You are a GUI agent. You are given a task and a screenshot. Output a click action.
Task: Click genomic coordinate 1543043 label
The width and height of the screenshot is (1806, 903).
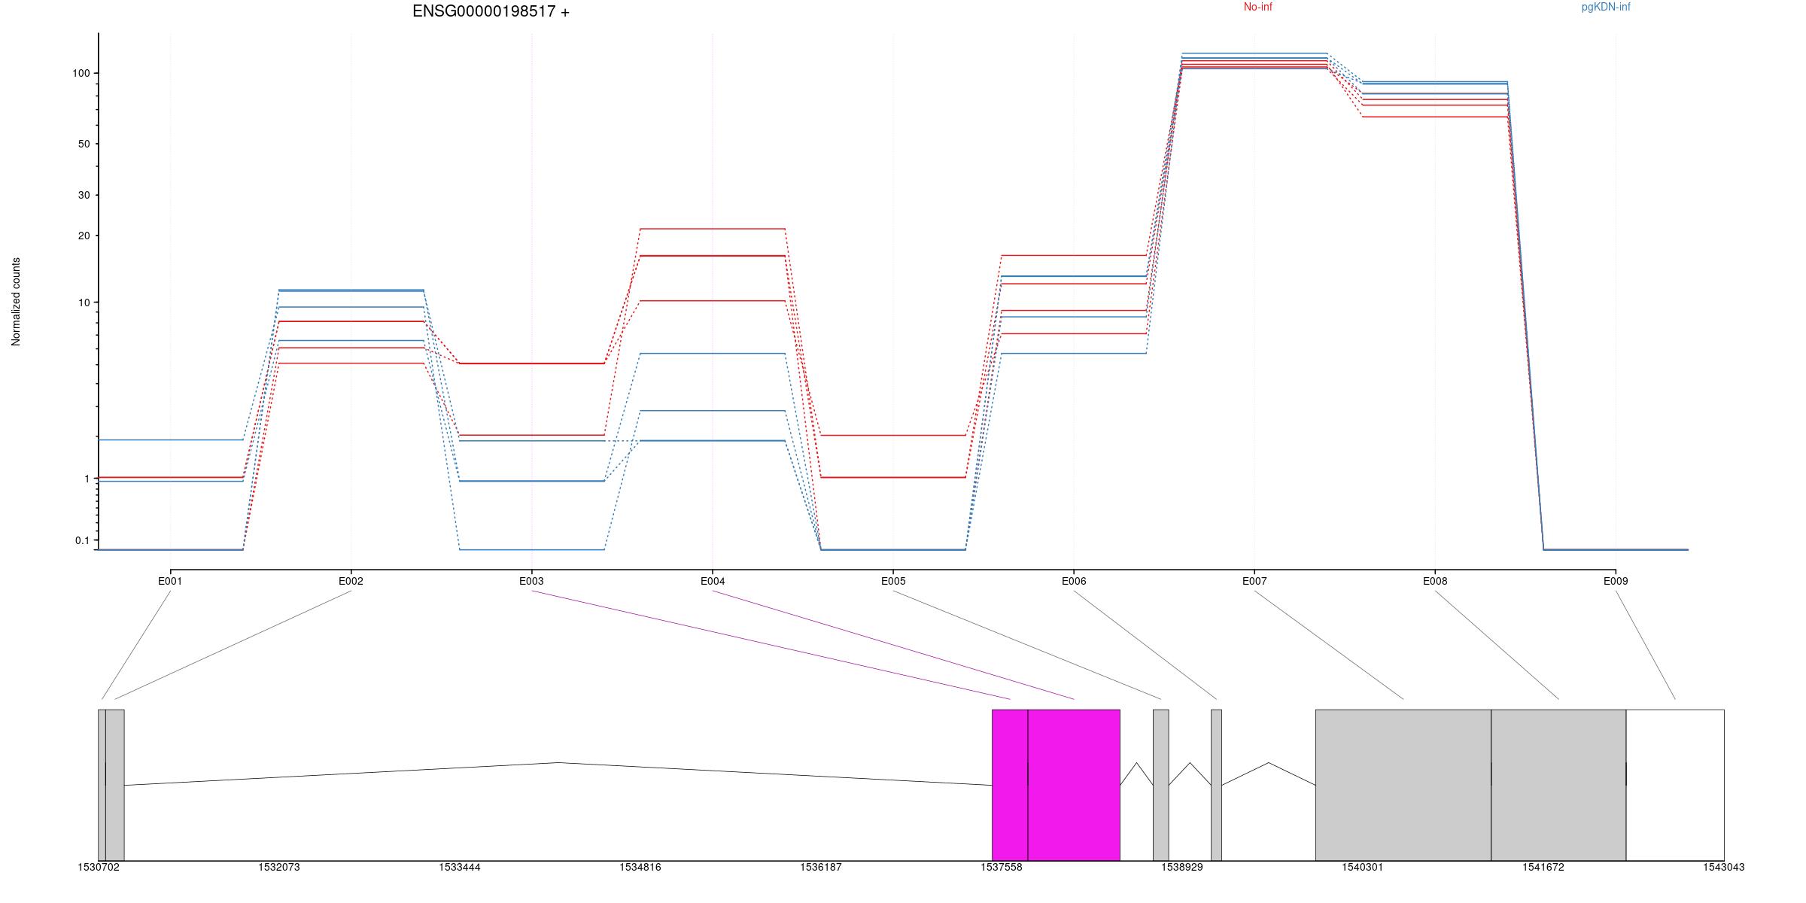(1723, 868)
